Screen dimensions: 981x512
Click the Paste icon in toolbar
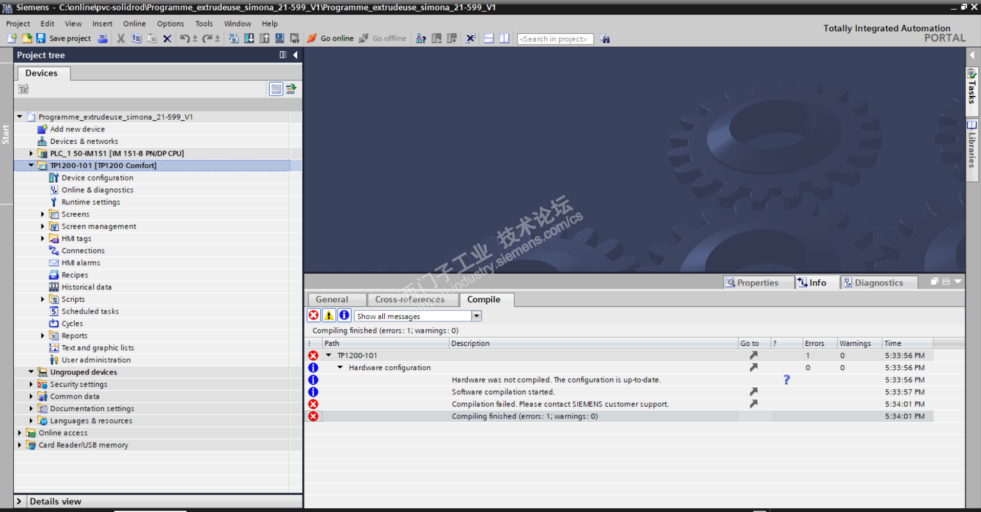(x=151, y=38)
